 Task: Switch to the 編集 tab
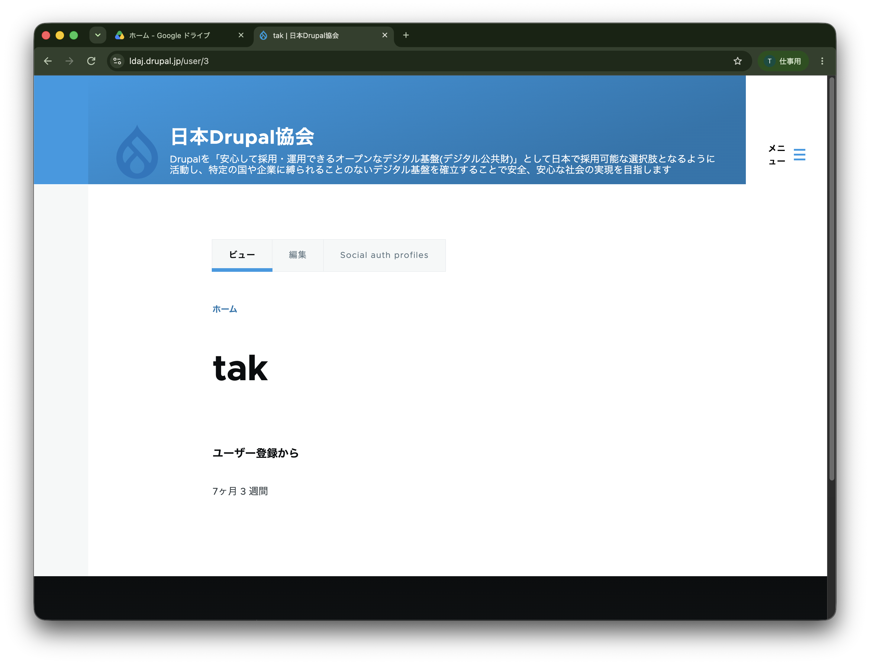point(298,255)
